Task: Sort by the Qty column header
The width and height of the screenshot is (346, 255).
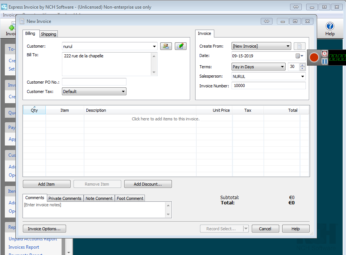Action: pyautogui.click(x=35, y=110)
